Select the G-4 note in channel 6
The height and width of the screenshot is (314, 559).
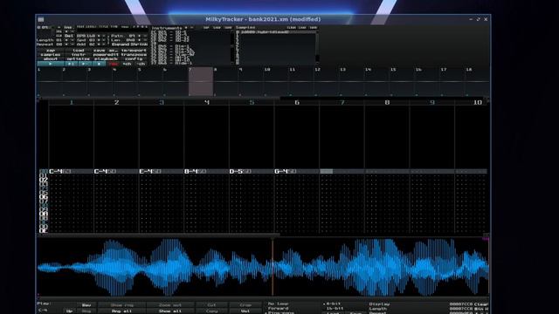coord(280,172)
